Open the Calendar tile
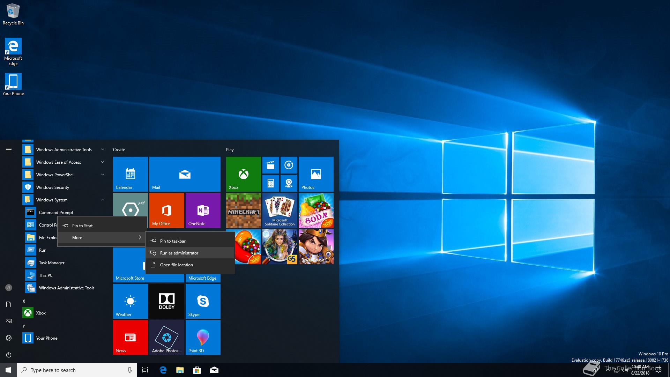This screenshot has width=670, height=377. pyautogui.click(x=130, y=174)
